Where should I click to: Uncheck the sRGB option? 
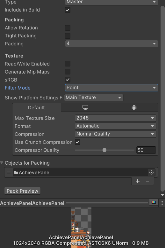pyautogui.click(x=68, y=80)
